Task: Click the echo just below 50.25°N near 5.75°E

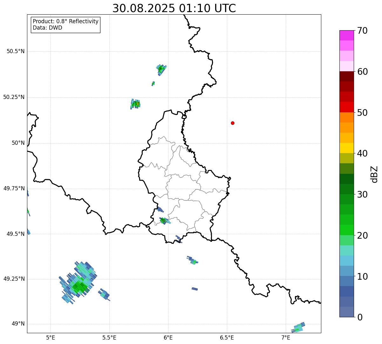Action: [x=135, y=104]
